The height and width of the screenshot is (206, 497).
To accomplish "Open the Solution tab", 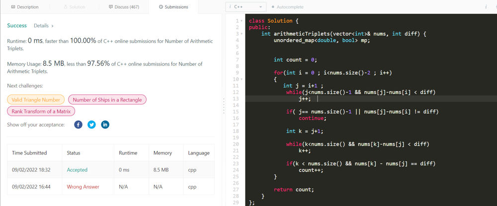I will [x=74, y=7].
